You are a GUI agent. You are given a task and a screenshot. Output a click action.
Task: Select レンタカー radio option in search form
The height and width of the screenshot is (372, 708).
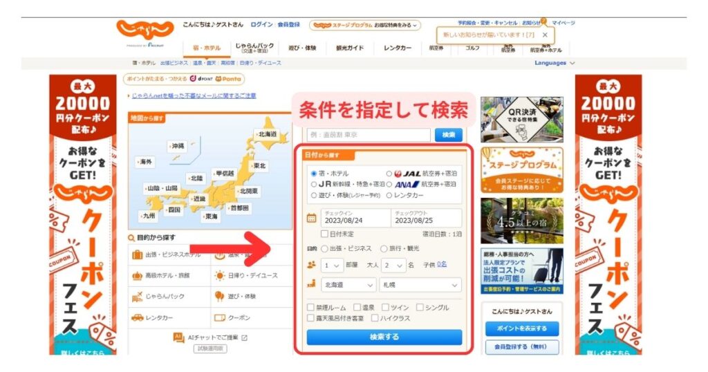[x=389, y=196]
